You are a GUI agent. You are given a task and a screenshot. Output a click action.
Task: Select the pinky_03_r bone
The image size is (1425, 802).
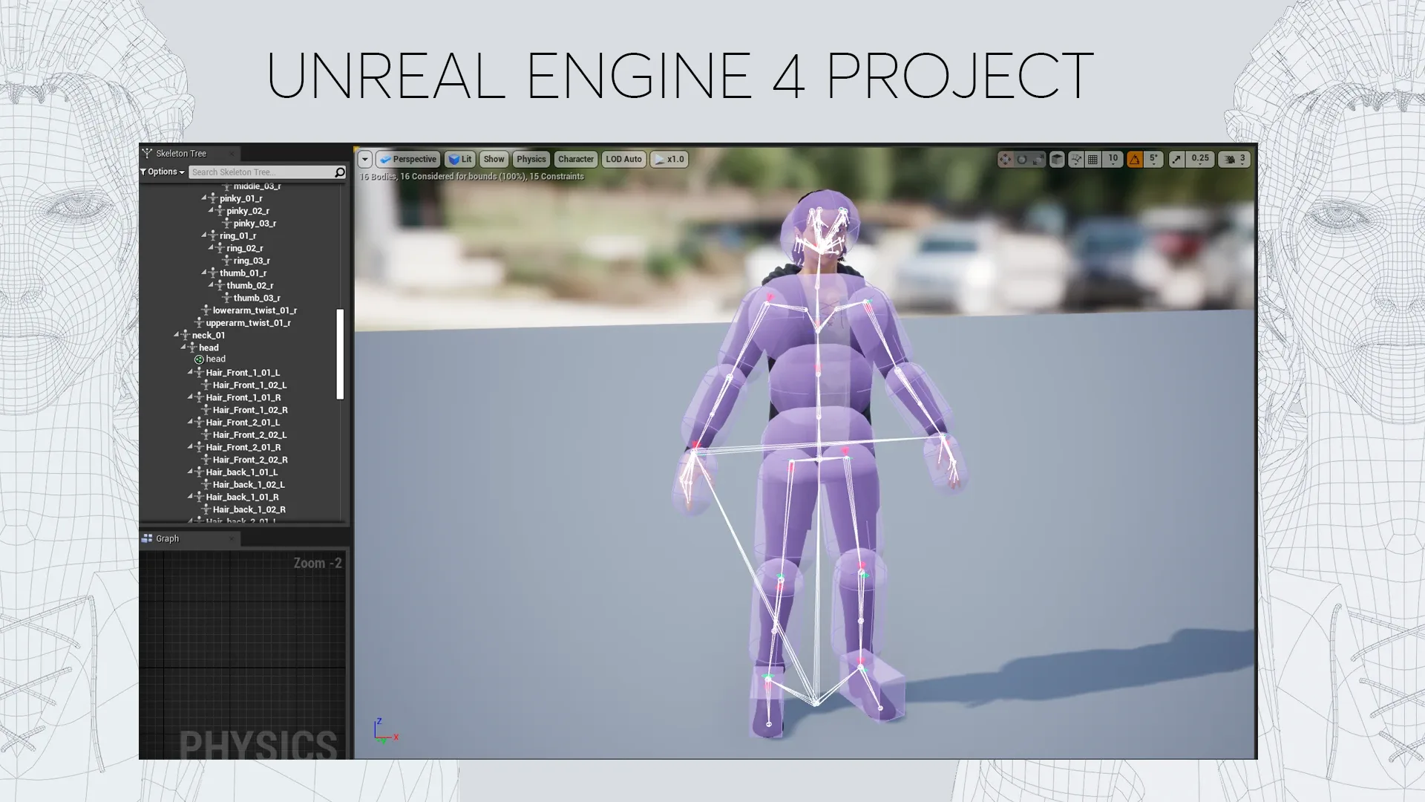[255, 224]
